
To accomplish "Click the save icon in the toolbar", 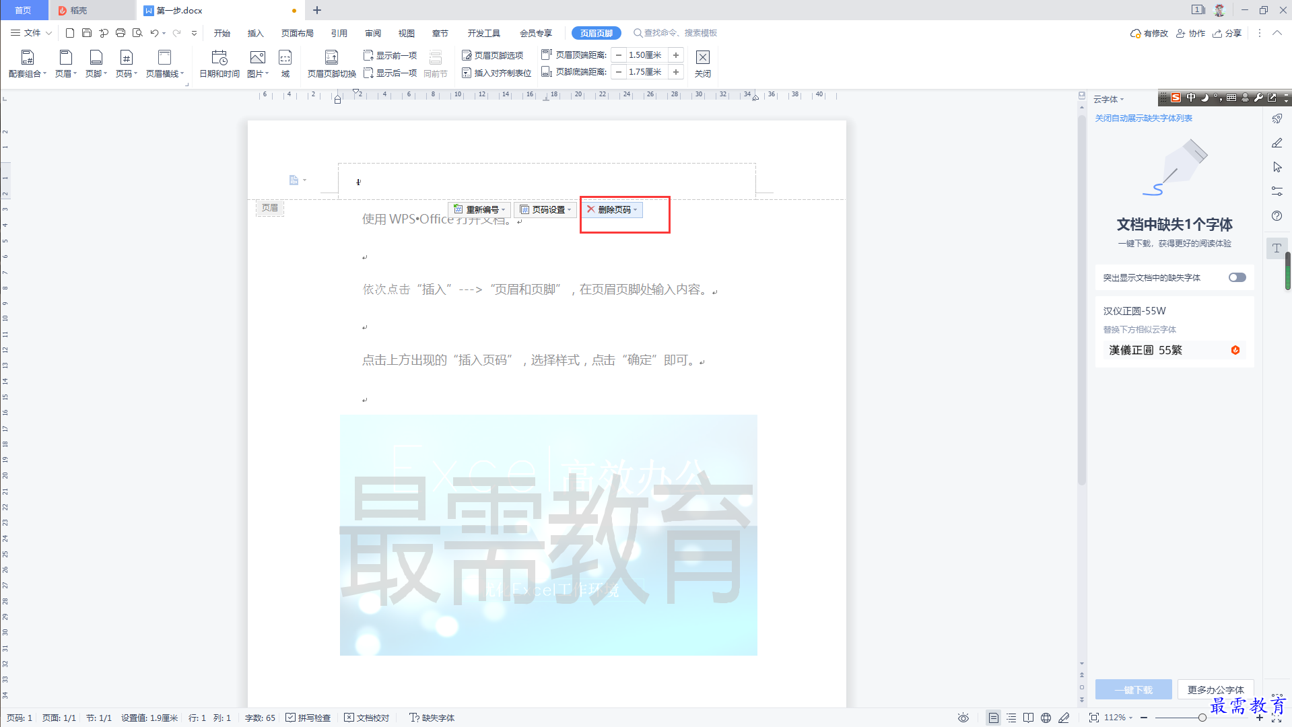I will click(87, 33).
